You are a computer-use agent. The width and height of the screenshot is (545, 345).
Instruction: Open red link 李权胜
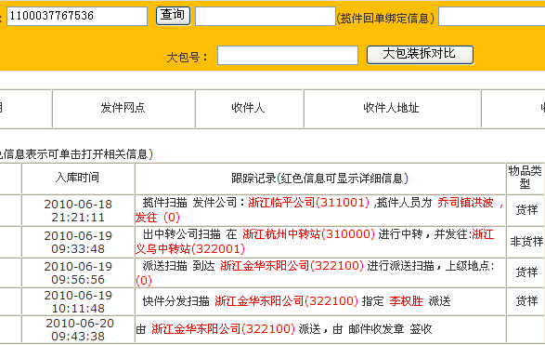coord(406,300)
